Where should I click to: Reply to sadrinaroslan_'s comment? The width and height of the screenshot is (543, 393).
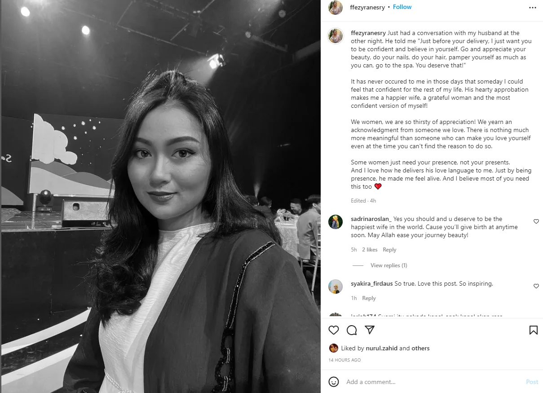click(389, 250)
